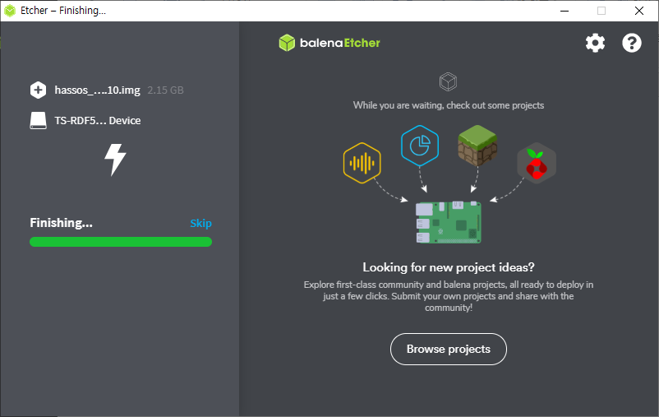Click the Pi-hole raspberry project icon
The image size is (659, 417).
coord(537,164)
